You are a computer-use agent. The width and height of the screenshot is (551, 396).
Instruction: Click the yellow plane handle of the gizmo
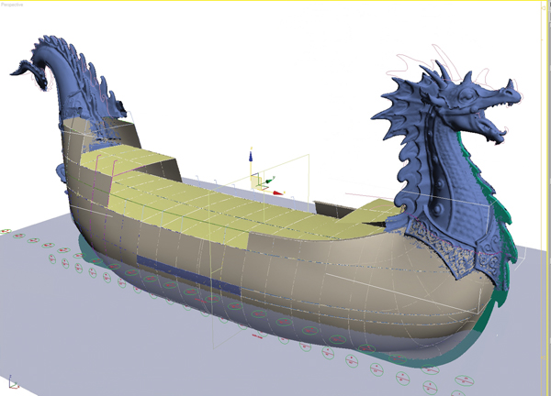[x=259, y=178]
